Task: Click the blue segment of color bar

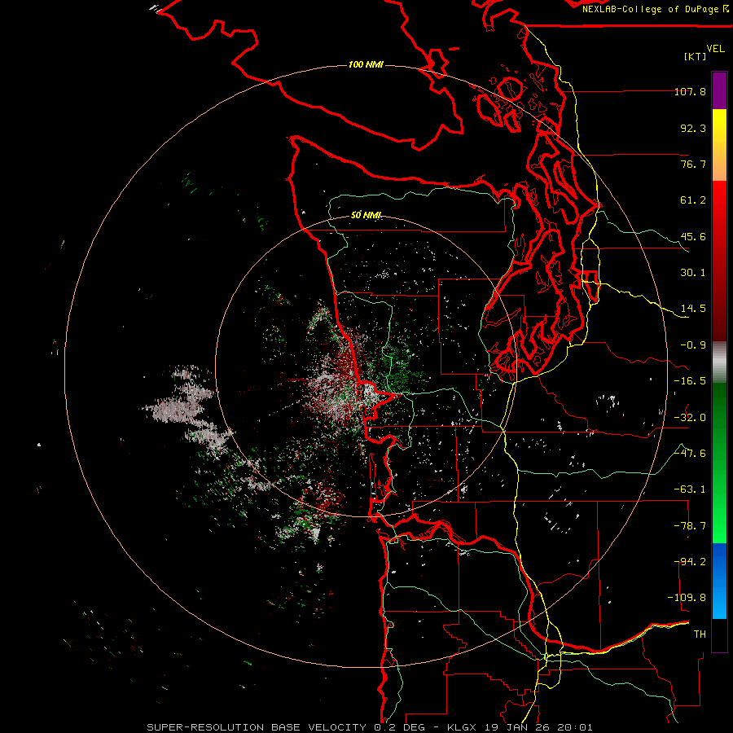Action: click(719, 581)
